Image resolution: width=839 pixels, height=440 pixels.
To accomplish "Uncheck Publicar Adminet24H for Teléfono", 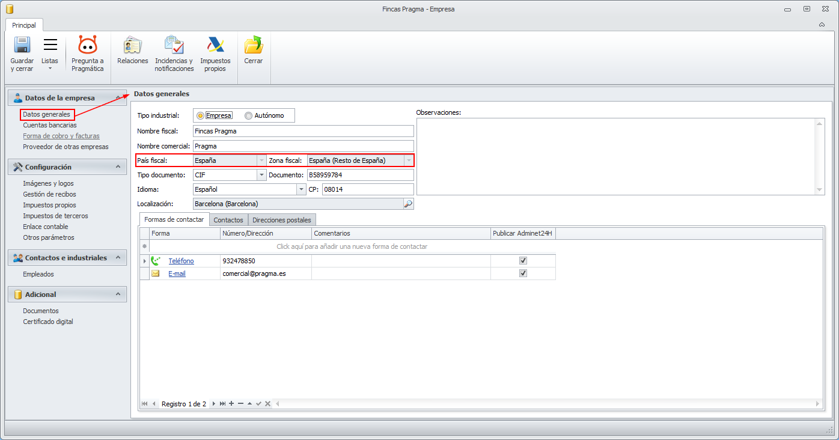I will point(523,261).
